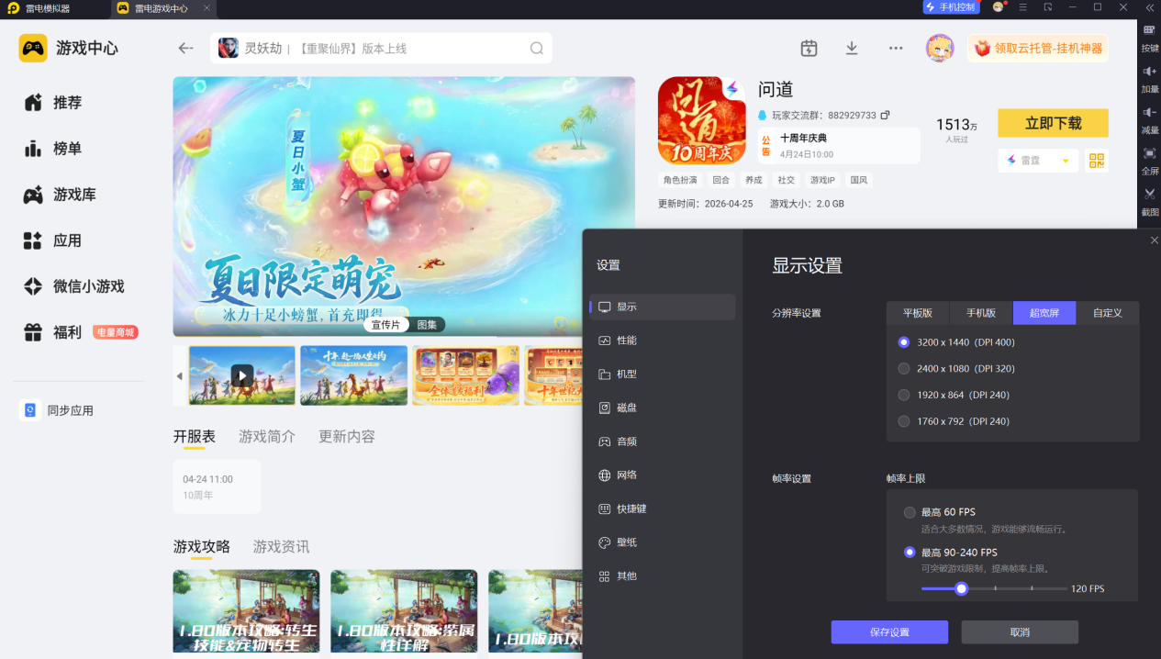Open 机型 device model settings category

[662, 374]
